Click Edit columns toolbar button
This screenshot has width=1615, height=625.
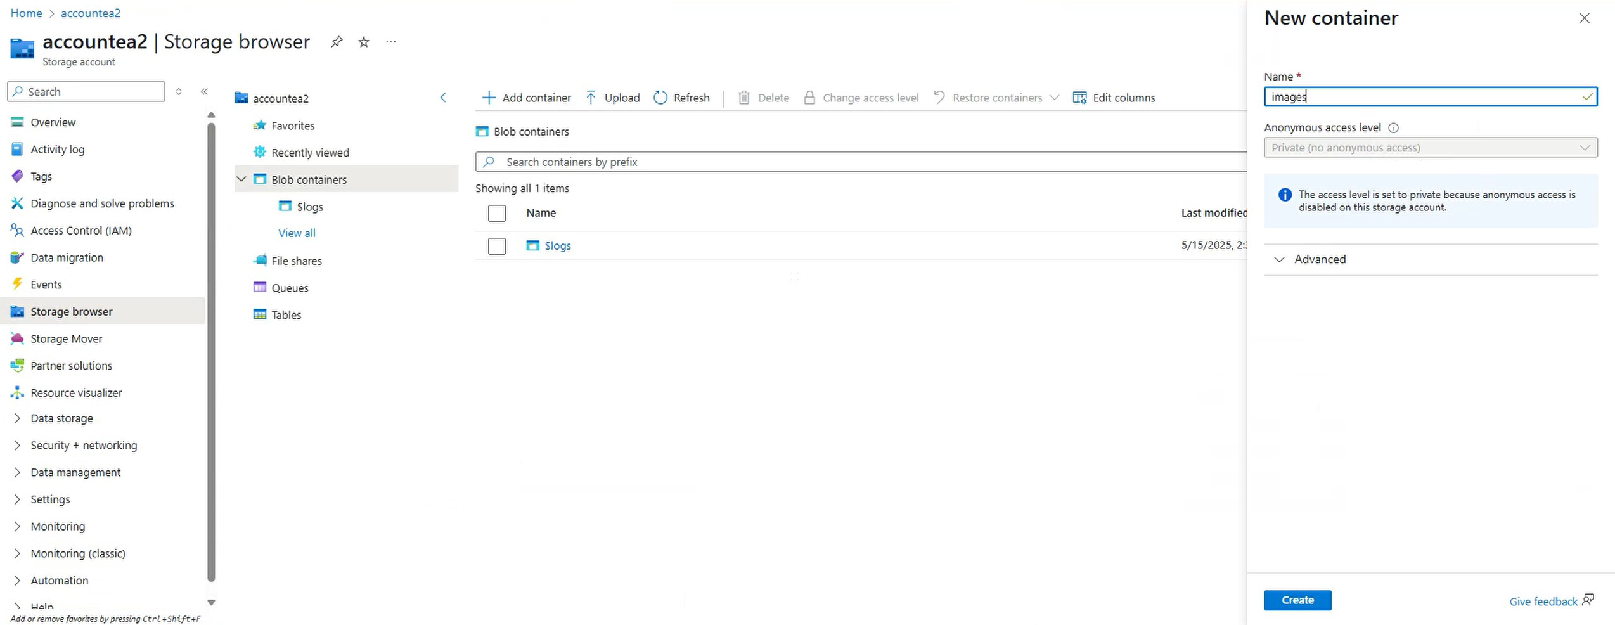(x=1114, y=98)
